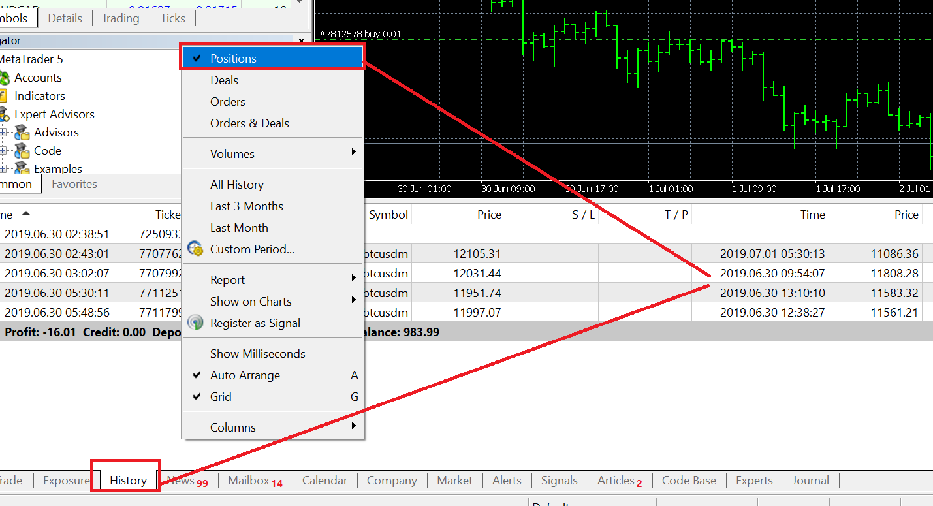The width and height of the screenshot is (933, 506).
Task: Click sort arrow in open Time header
Action: click(25, 213)
